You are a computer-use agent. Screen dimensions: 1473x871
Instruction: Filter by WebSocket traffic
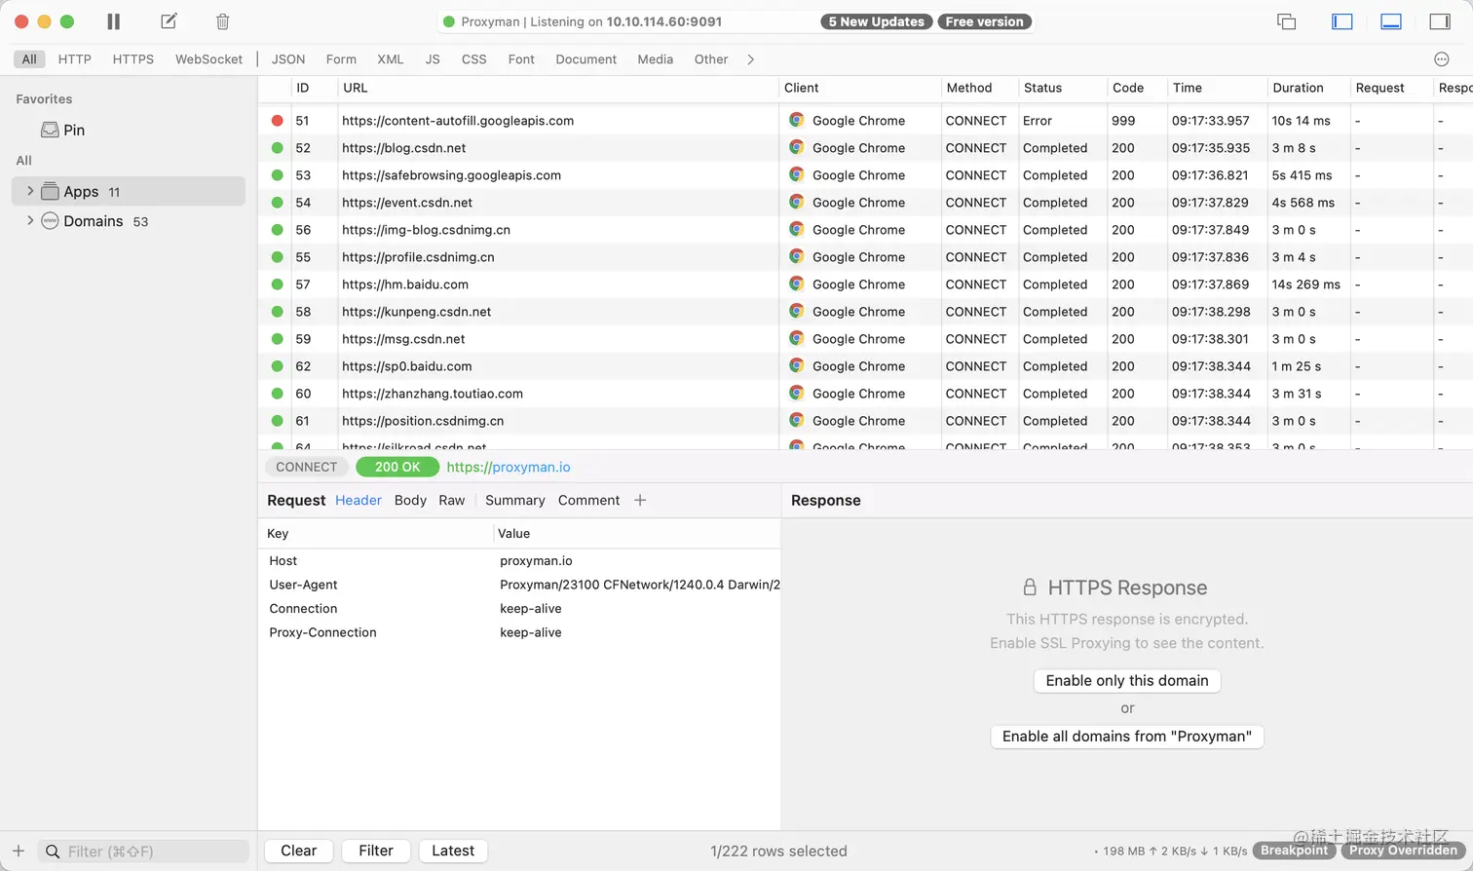click(208, 59)
